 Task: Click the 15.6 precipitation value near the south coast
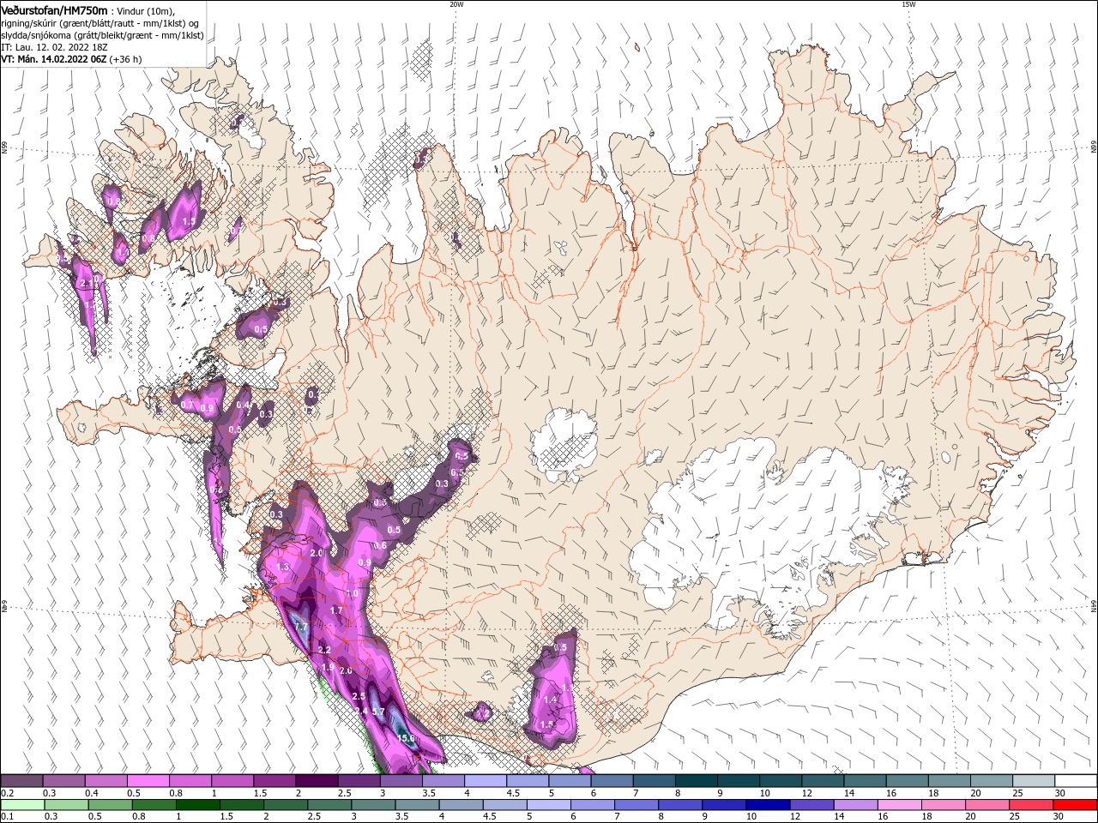(407, 737)
